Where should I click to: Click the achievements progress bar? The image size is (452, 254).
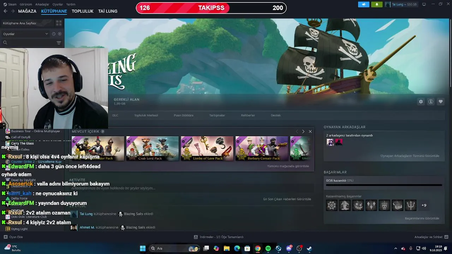click(384, 185)
